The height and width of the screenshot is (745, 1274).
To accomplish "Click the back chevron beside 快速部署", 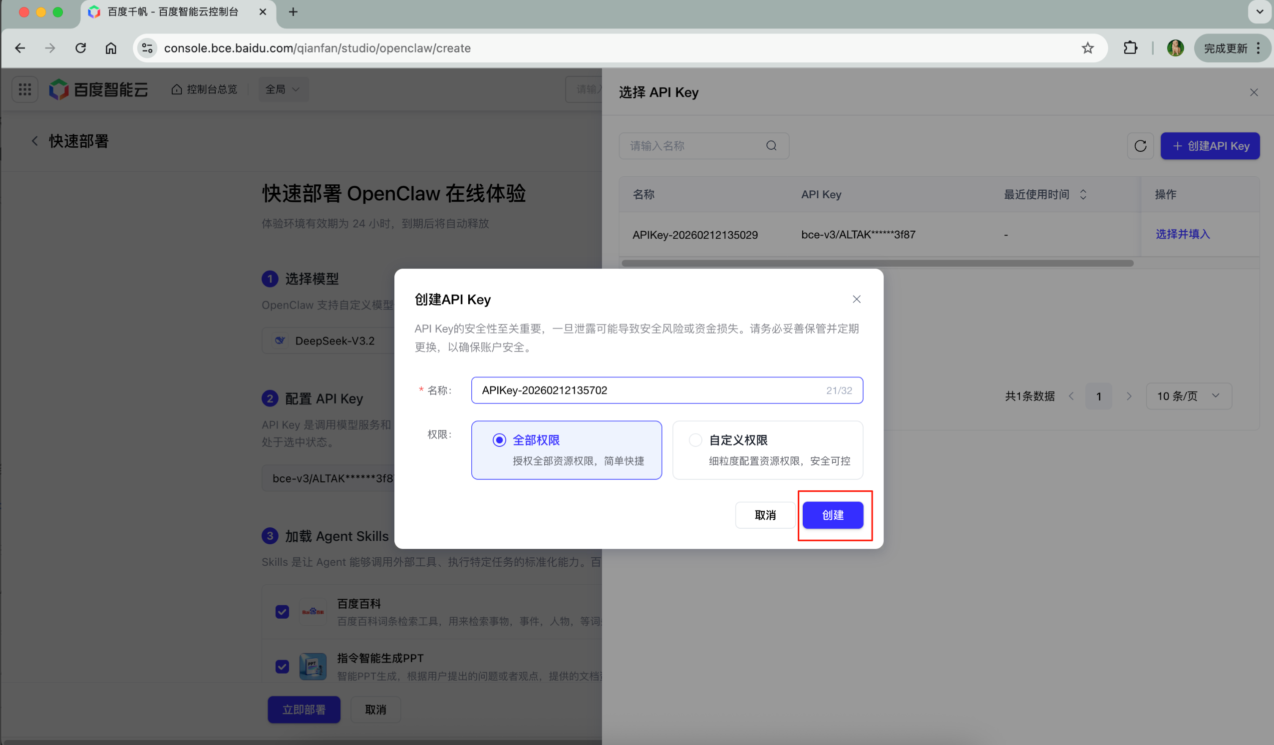I will click(35, 141).
